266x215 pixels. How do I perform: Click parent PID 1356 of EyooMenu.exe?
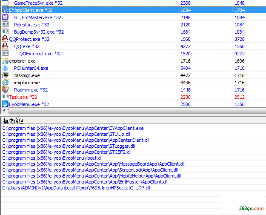click(240, 104)
